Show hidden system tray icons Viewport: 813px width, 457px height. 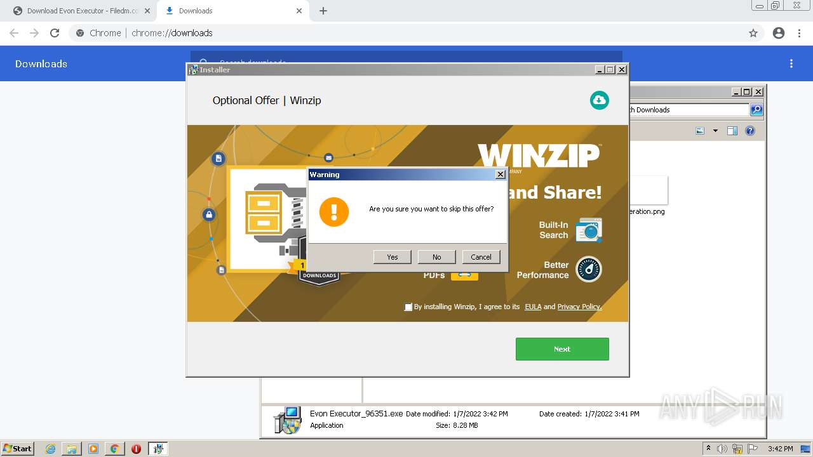708,448
